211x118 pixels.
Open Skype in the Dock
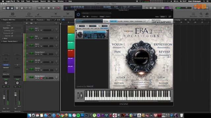(70, 115)
